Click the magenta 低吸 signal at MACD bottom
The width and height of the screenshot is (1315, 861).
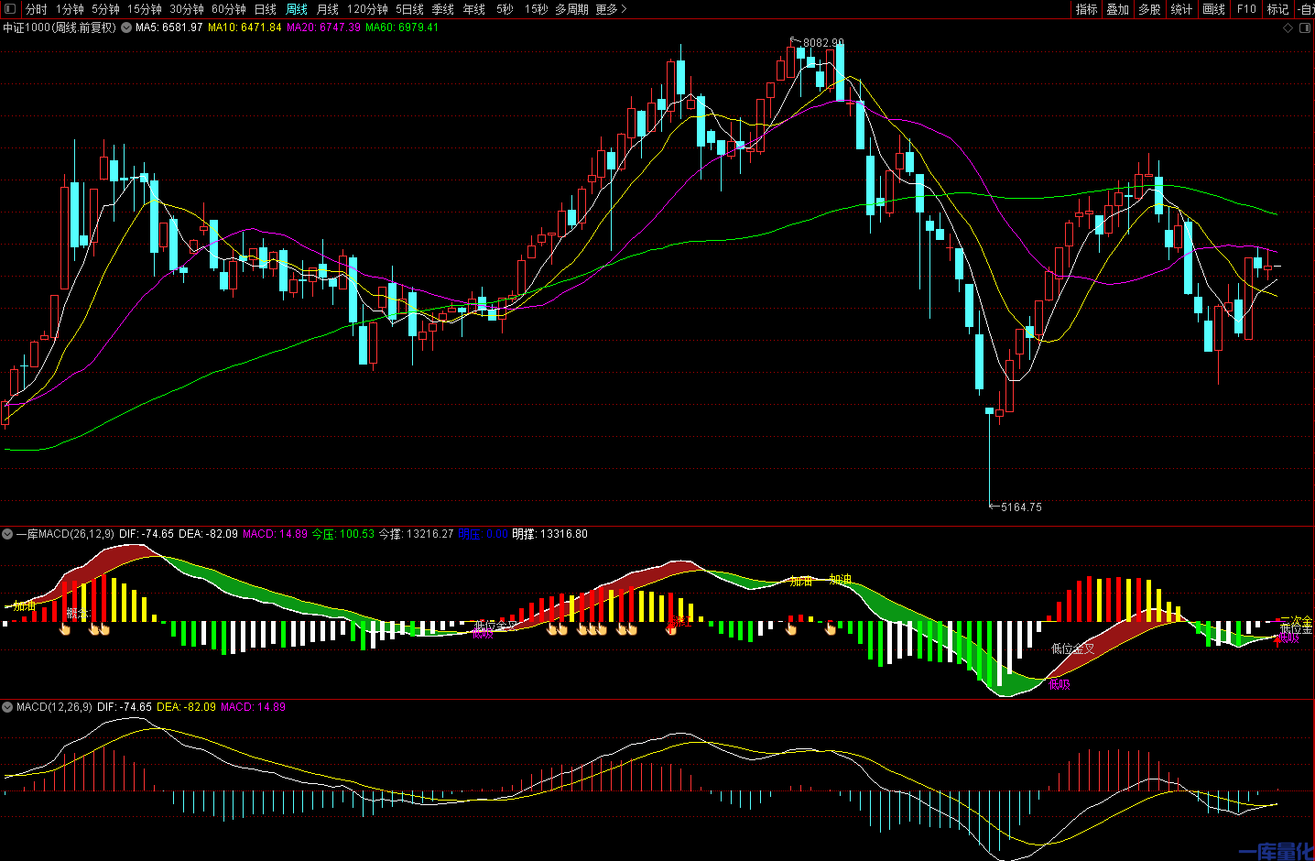(1060, 684)
